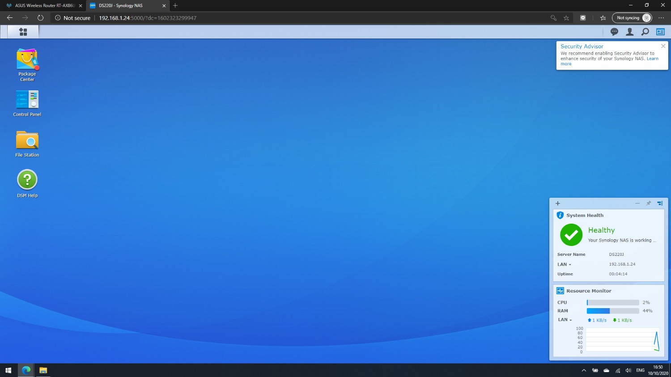Open the user Options person icon
This screenshot has width=671, height=377.
tap(629, 32)
